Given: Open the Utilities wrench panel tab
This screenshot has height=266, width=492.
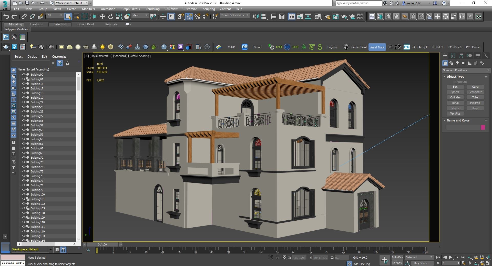Looking at the screenshot, I should (x=486, y=56).
